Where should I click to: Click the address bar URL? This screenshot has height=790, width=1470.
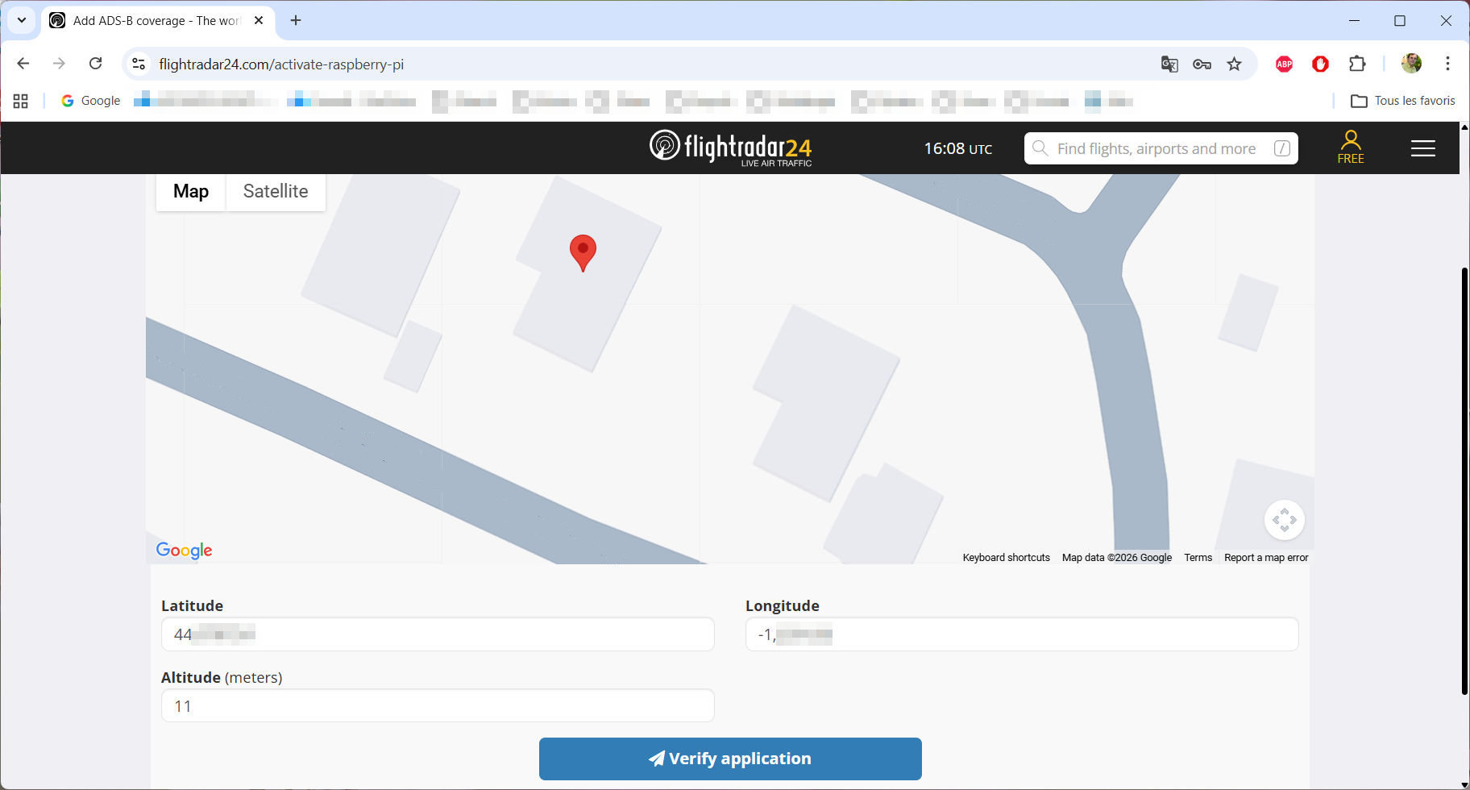point(281,64)
